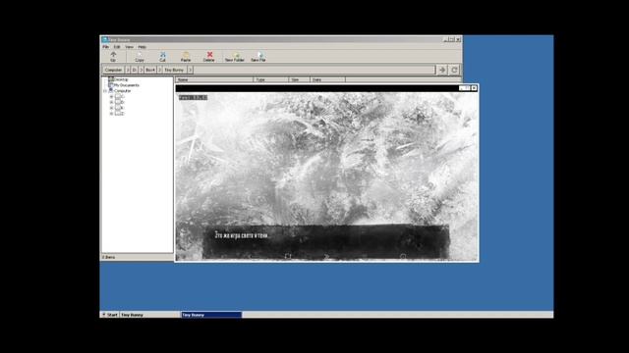Sort files by Date column header
The height and width of the screenshot is (353, 629).
[327, 79]
